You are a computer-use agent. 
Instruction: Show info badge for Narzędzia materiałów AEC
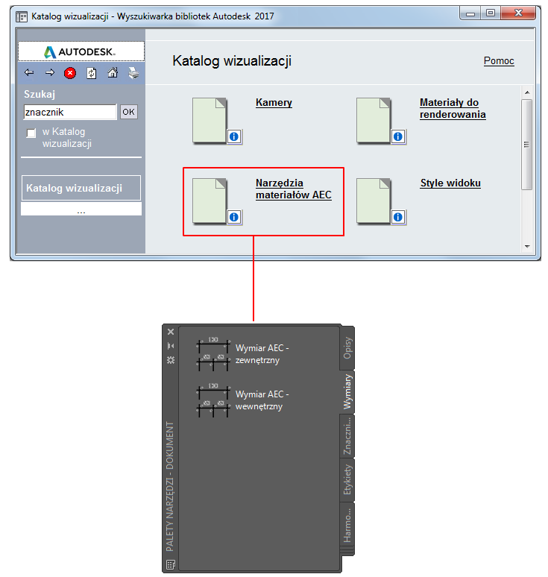(234, 217)
